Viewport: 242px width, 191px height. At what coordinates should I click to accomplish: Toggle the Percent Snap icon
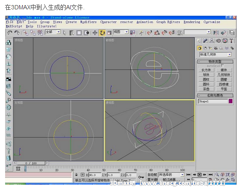[164, 33]
